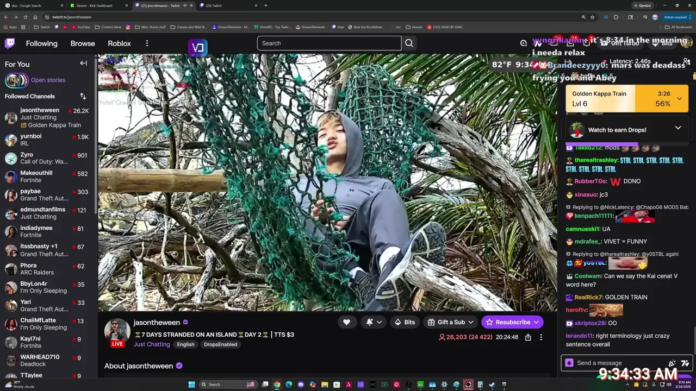This screenshot has height=391, width=696.
Task: Reload the page
Action: click(x=25, y=17)
